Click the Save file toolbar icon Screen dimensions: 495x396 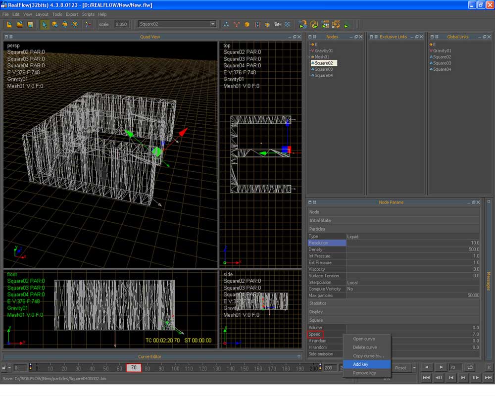pos(30,24)
